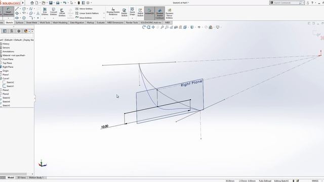The width and height of the screenshot is (324, 182).
Task: Select Curve1 in the feature tree
Action: click(6, 79)
